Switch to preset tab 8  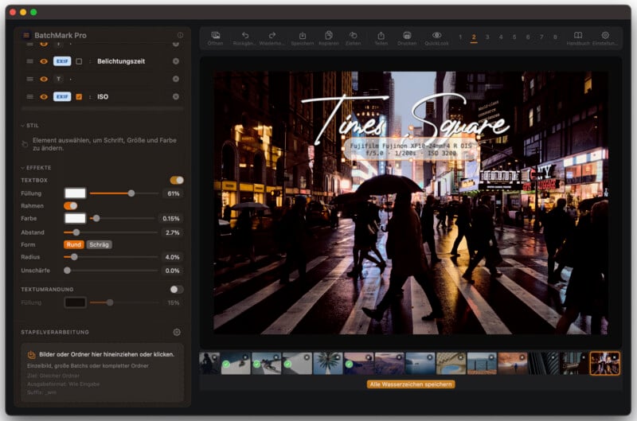point(555,37)
